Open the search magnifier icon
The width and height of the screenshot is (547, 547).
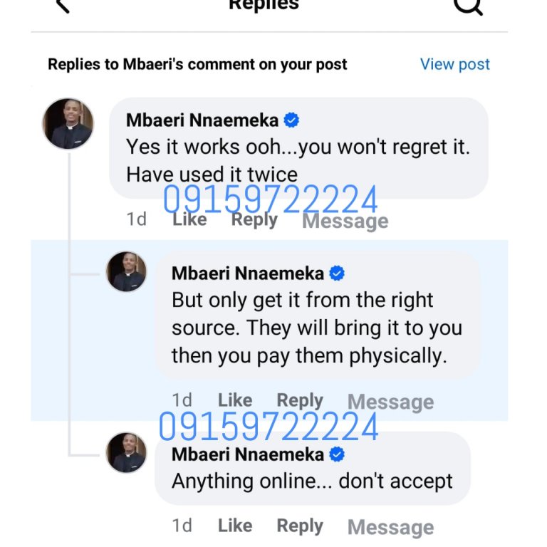point(468,6)
